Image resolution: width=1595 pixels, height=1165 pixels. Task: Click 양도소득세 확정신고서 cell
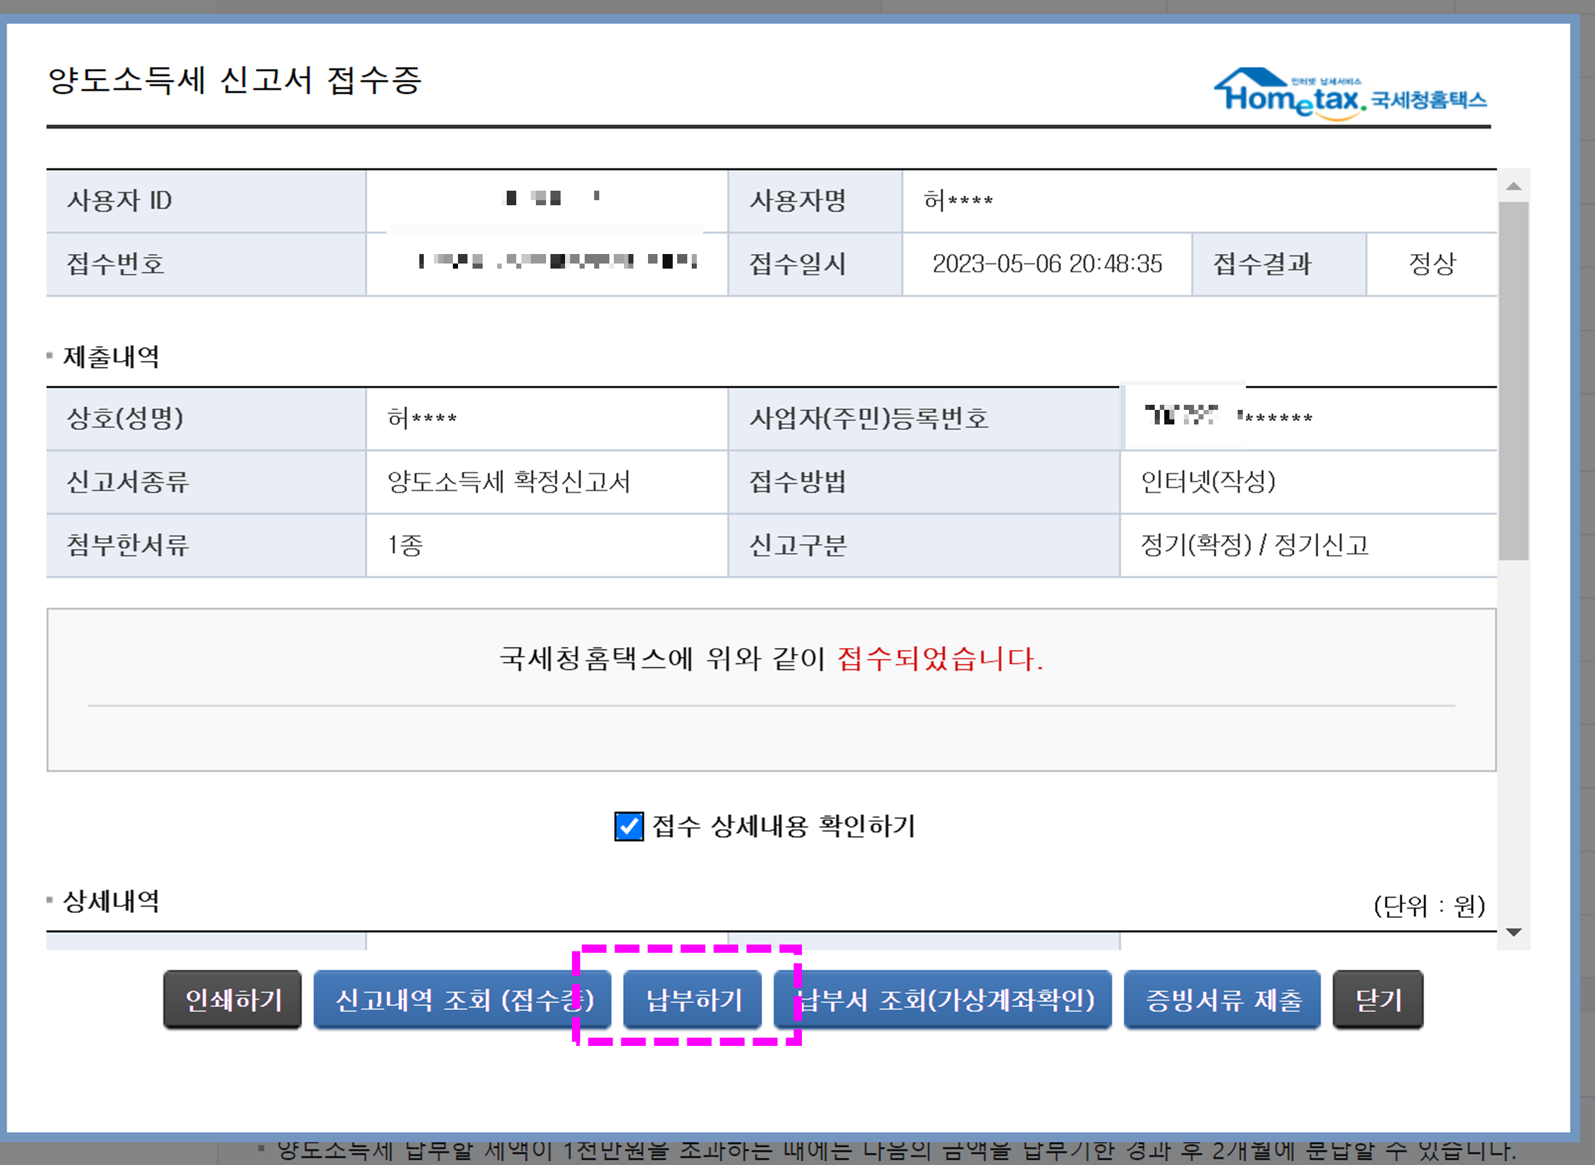pyautogui.click(x=509, y=482)
